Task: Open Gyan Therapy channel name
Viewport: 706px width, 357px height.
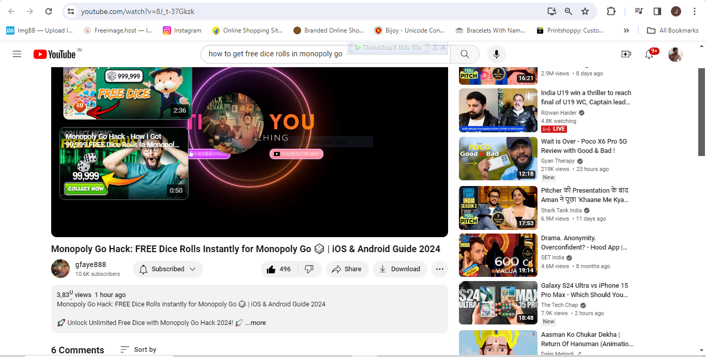Action: coord(558,161)
